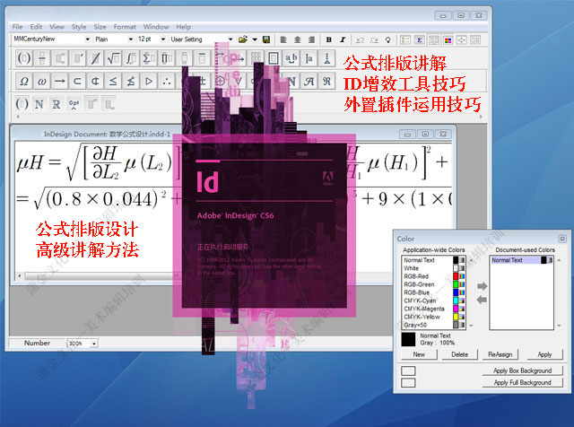Viewport: 574px width, 427px height.
Task: Open the parentheses fence template palette
Action: (24, 58)
